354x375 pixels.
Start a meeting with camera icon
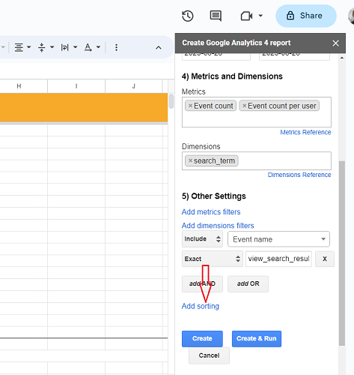[246, 16]
